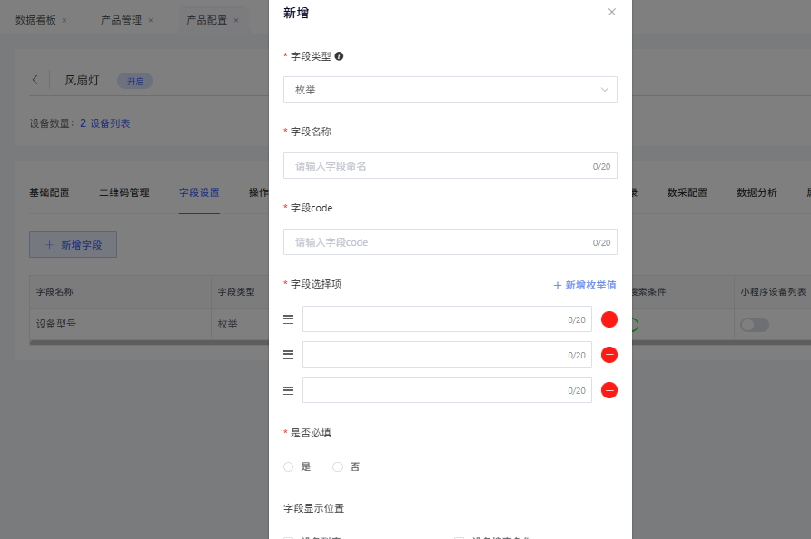Remove the first enum option row

point(609,319)
